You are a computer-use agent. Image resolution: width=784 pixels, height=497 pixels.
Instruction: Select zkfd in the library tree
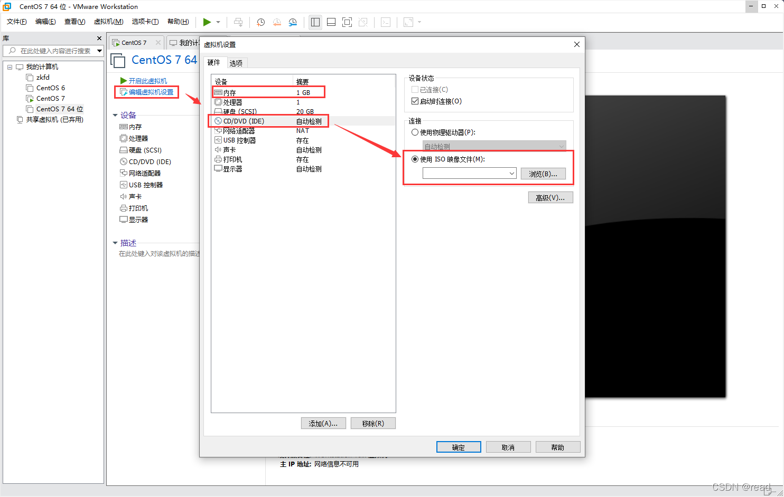point(43,78)
